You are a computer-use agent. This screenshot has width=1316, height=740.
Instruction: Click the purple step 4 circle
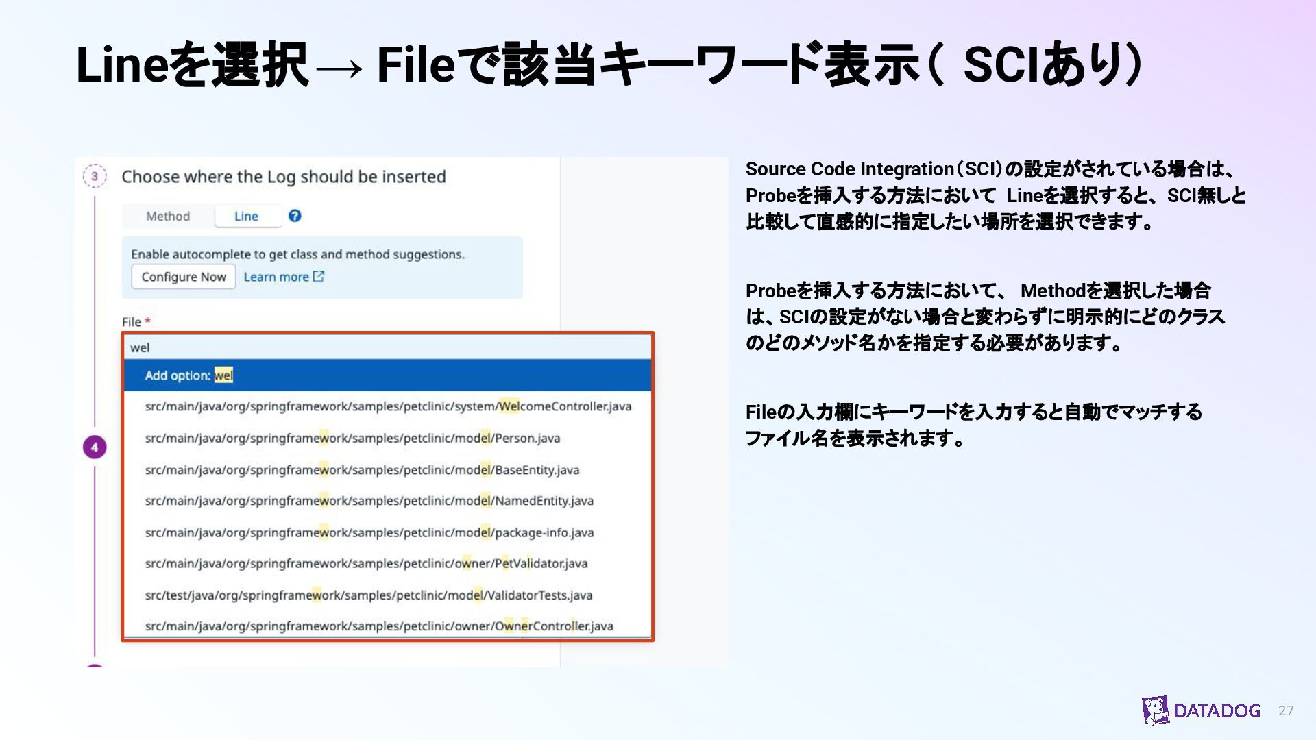[95, 447]
